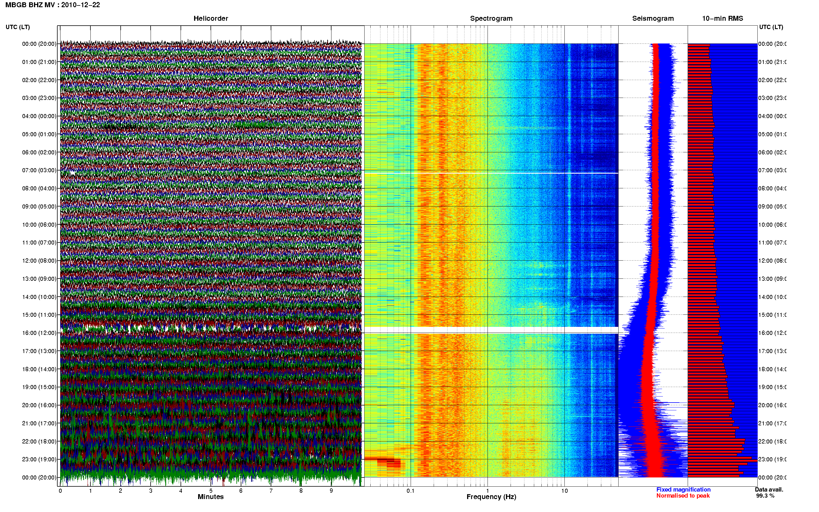
Task: Select left axis label 19:00 (15:00)
Action: pyautogui.click(x=39, y=387)
